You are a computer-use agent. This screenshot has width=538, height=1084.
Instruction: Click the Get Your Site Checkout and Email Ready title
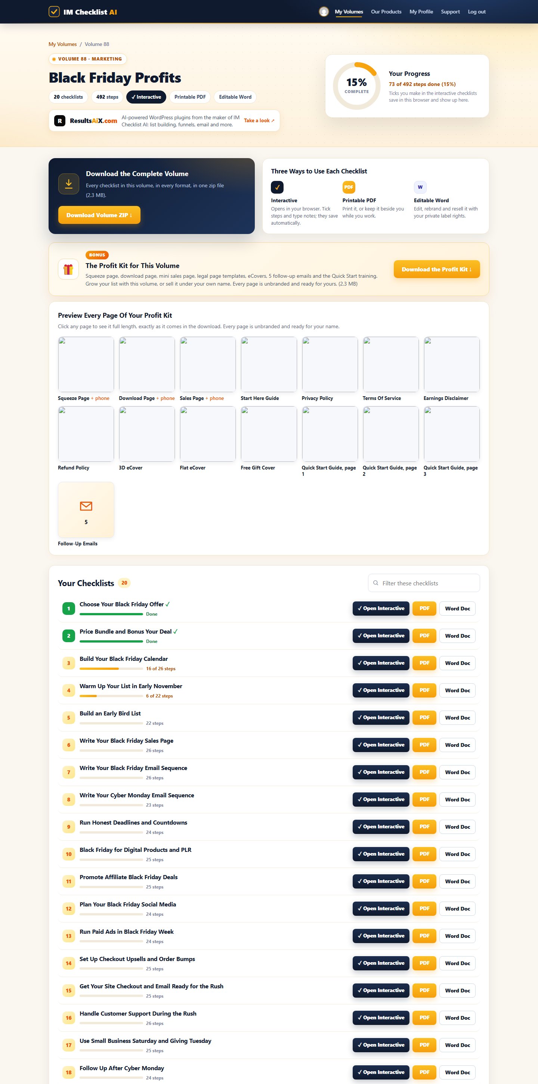click(151, 986)
